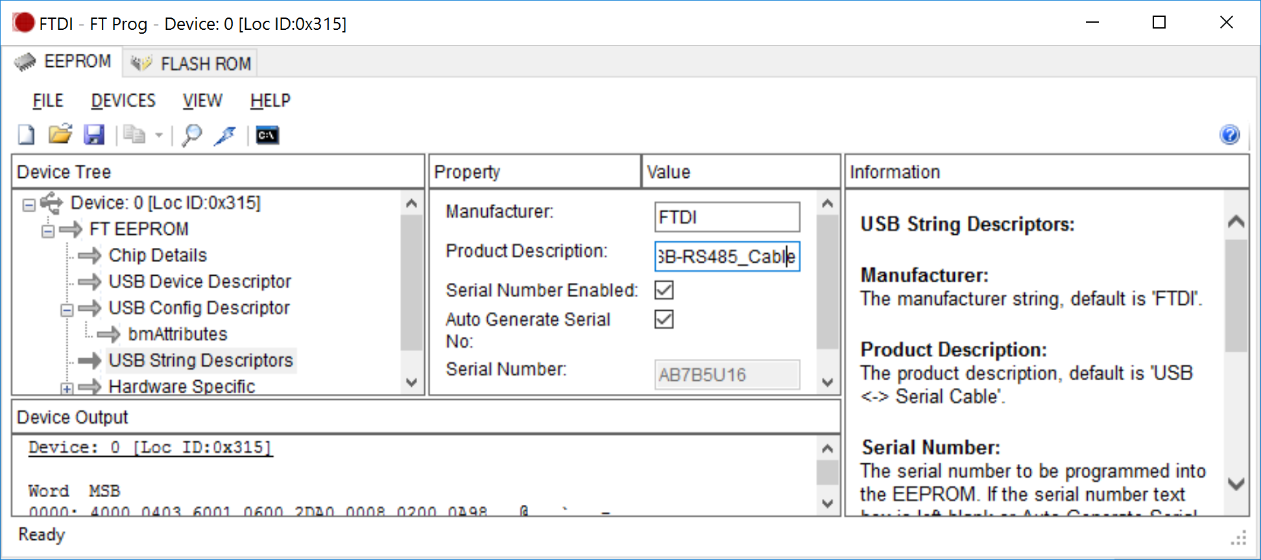
Task: Expand the Hardware Specific tree node
Action: coord(67,389)
